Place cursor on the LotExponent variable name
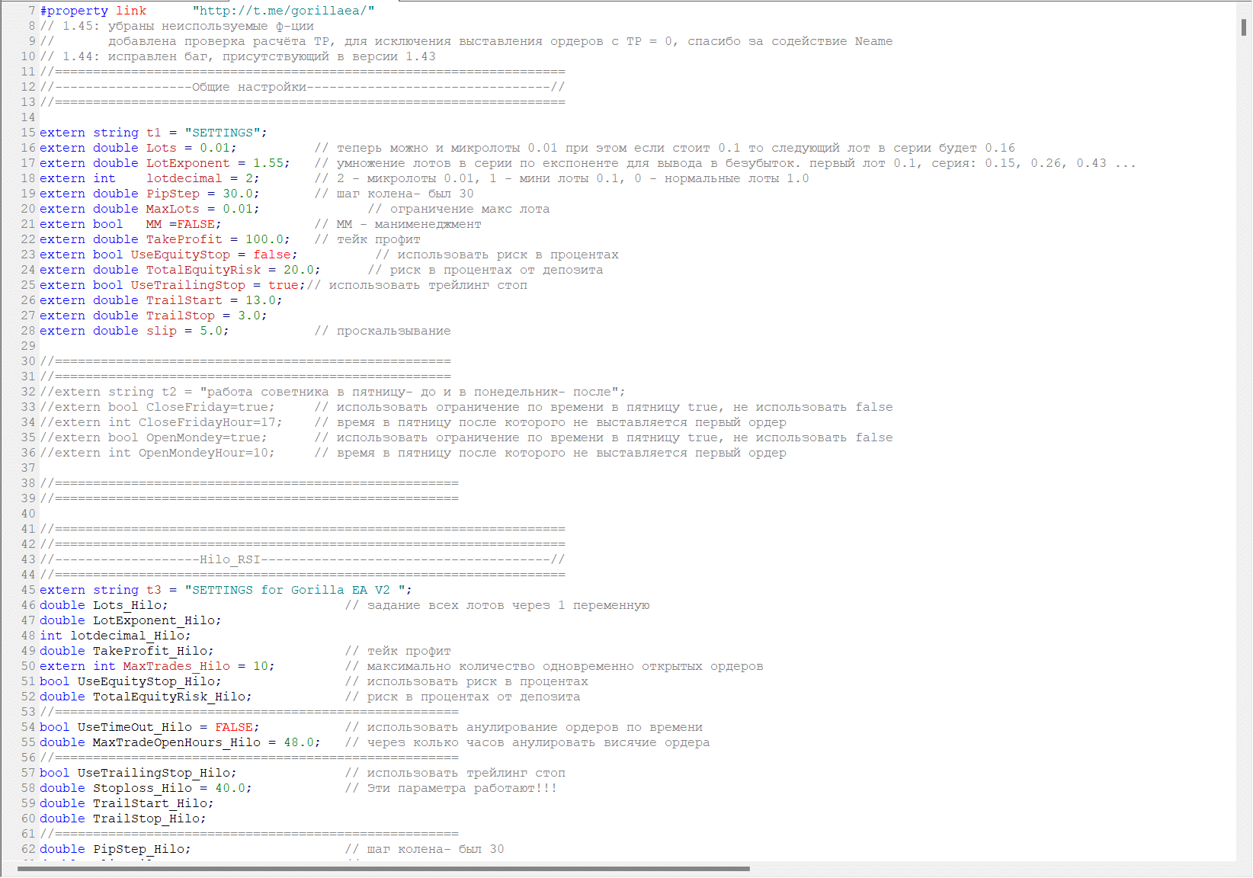 (x=187, y=163)
